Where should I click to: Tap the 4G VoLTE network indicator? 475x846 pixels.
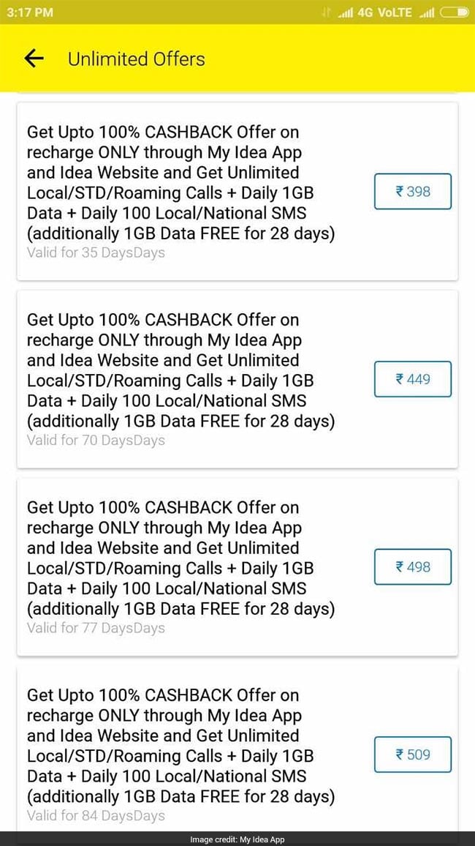[384, 12]
